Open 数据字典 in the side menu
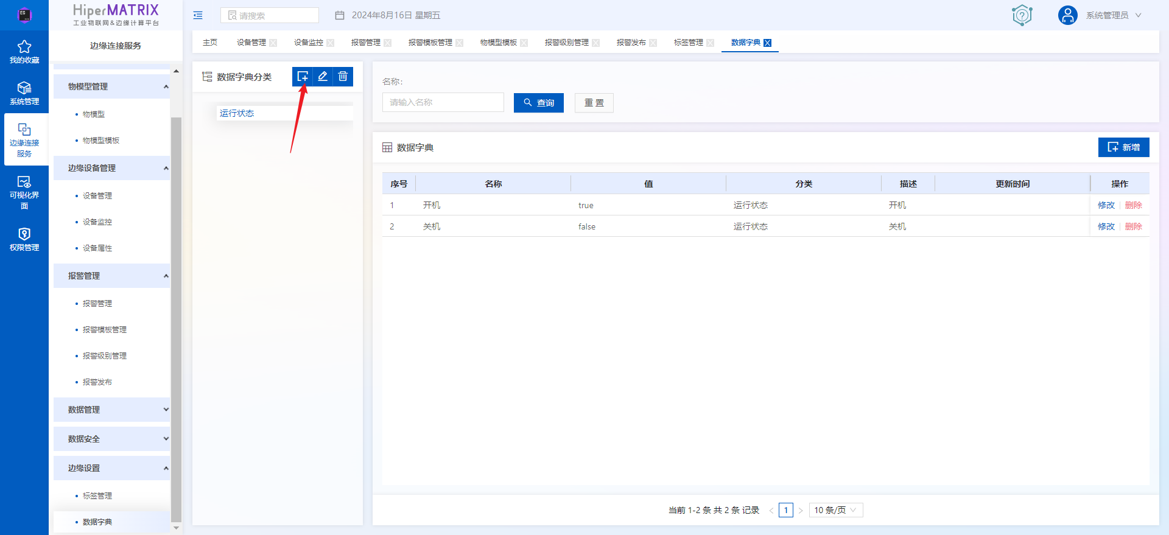The image size is (1169, 535). (97, 522)
